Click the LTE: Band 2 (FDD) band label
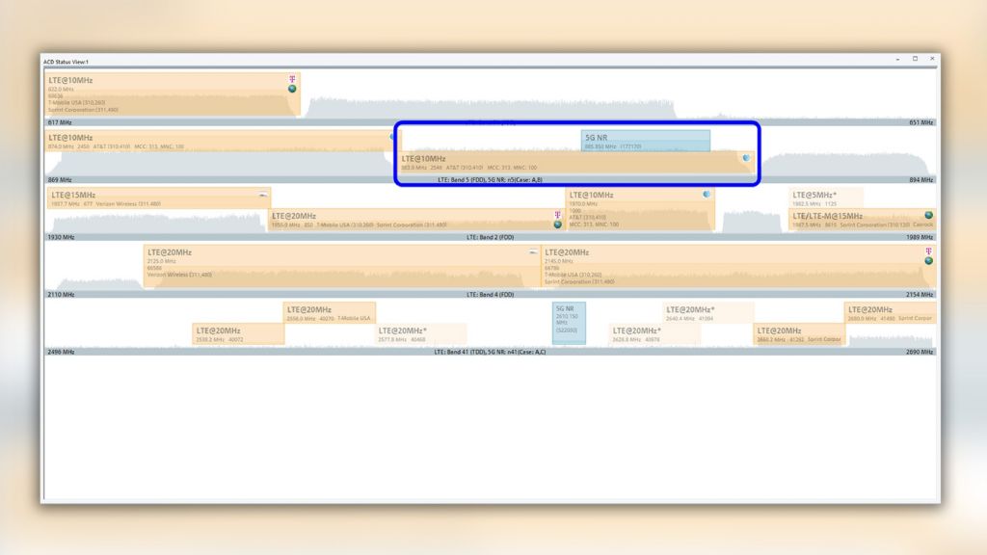 click(x=490, y=236)
